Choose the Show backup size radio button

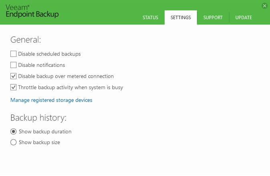click(14, 142)
